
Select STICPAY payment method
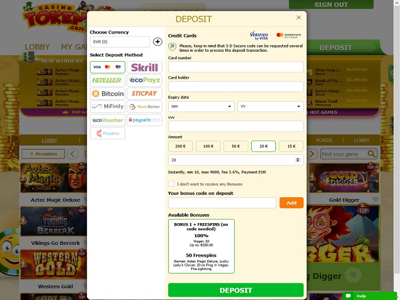[x=144, y=94]
